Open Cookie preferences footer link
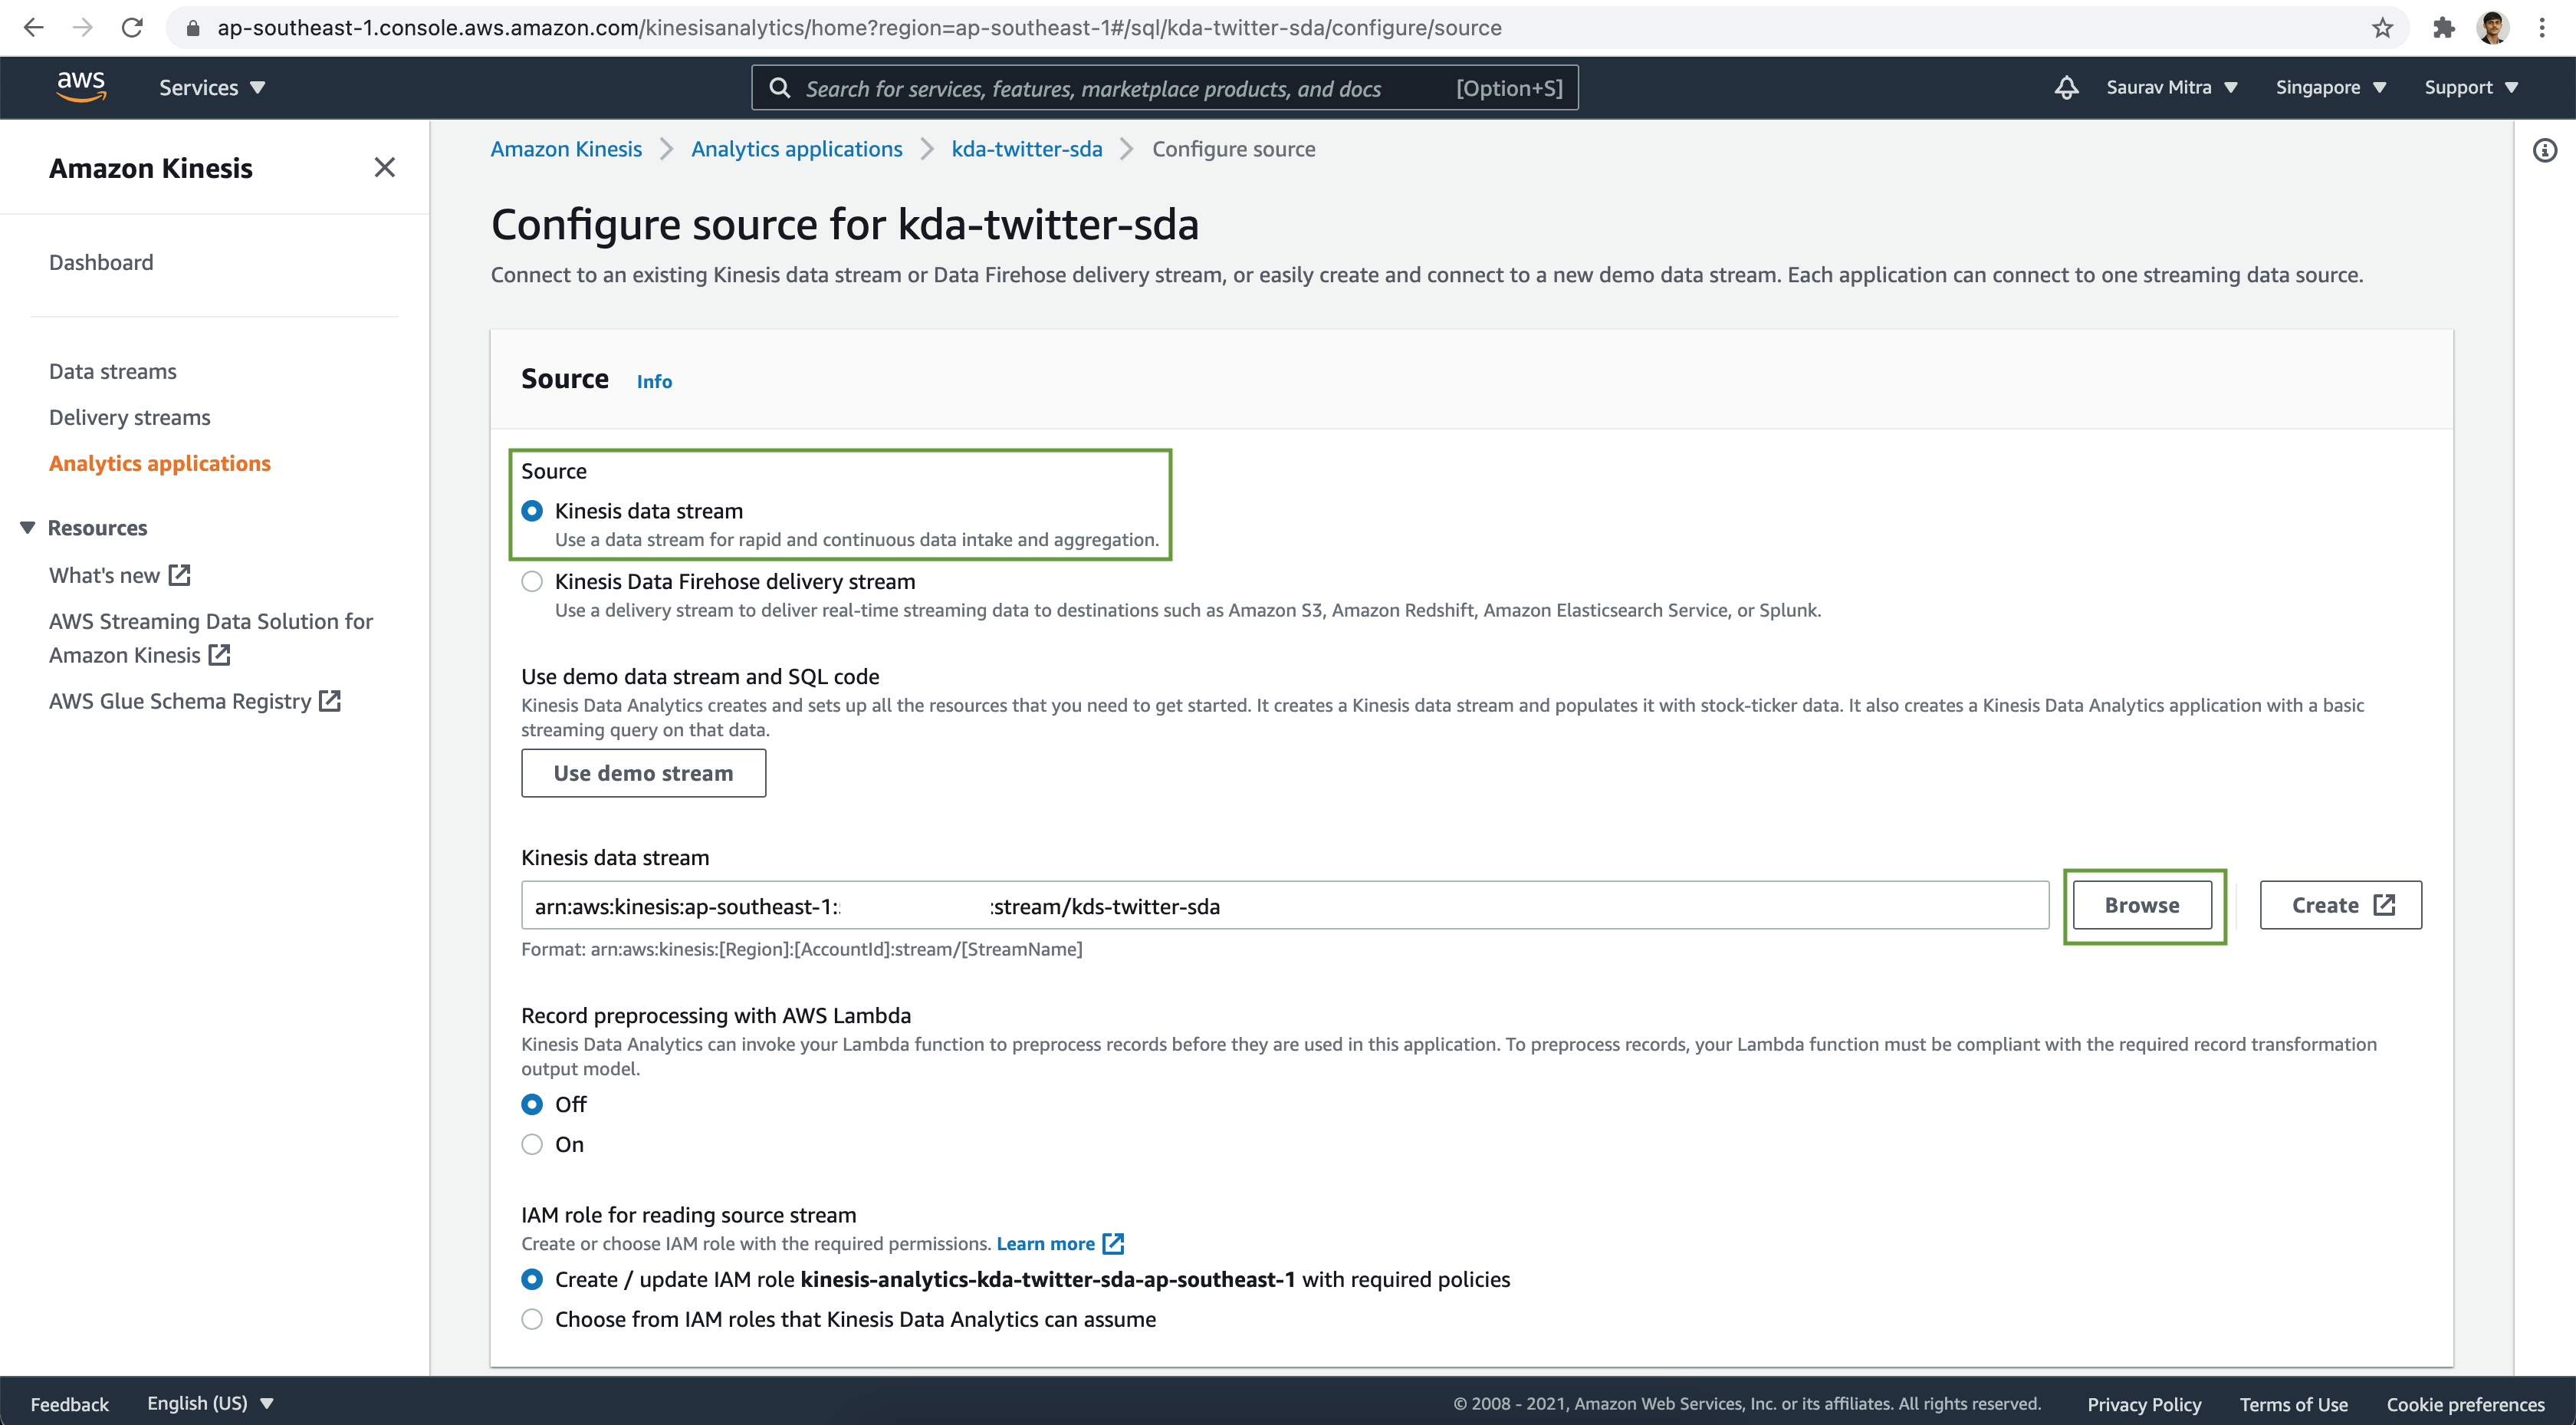 [2465, 1404]
